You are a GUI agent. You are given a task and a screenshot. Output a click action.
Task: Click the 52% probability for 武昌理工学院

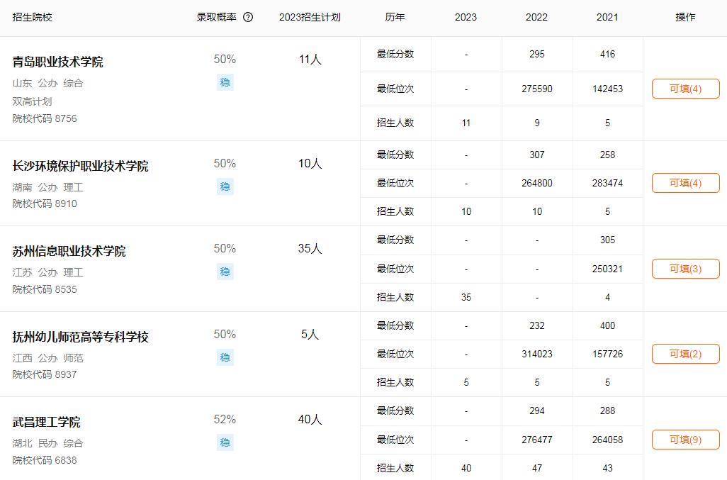pos(225,419)
